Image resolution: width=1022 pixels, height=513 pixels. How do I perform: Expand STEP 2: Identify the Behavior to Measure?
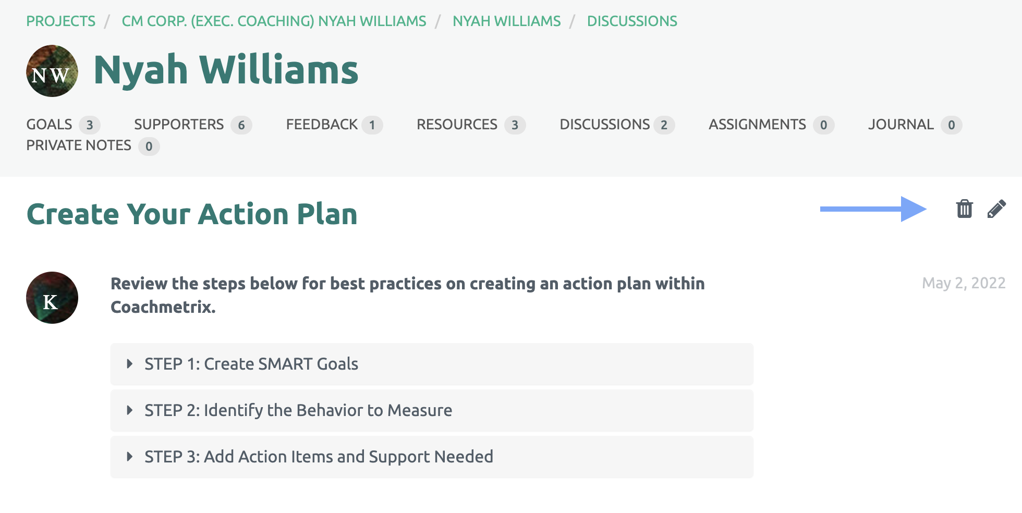(432, 410)
